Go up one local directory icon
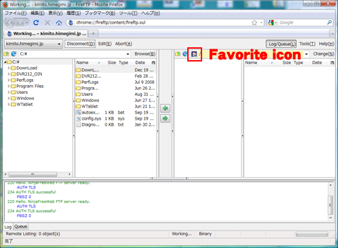338x248 pixels. (x=7, y=54)
